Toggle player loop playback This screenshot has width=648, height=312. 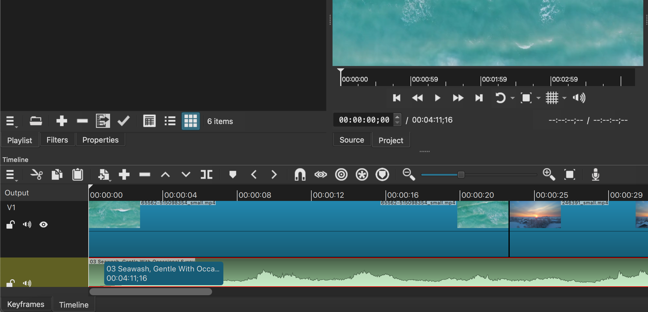pos(500,98)
